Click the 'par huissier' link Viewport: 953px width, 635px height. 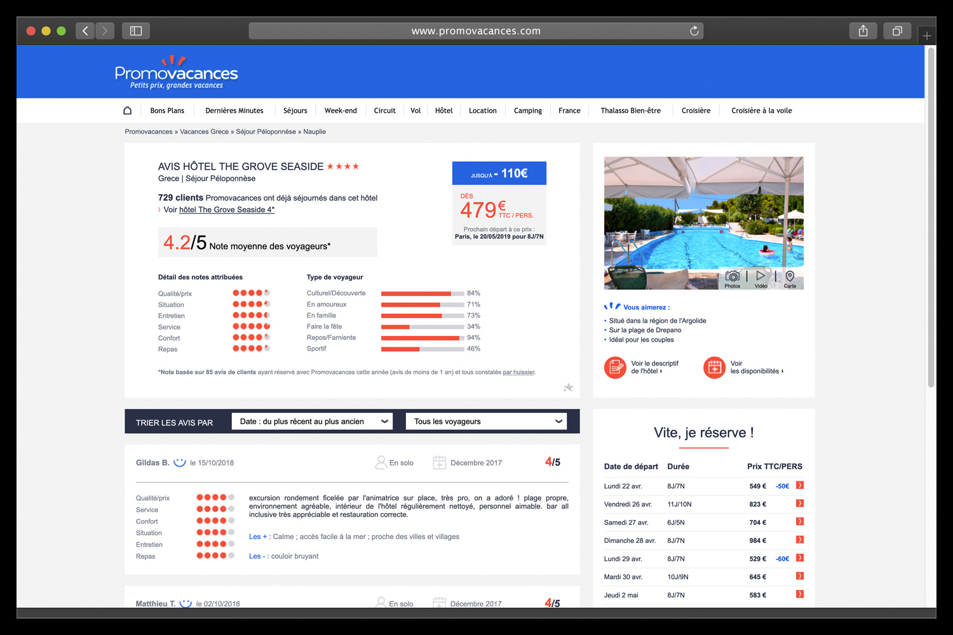(x=518, y=372)
